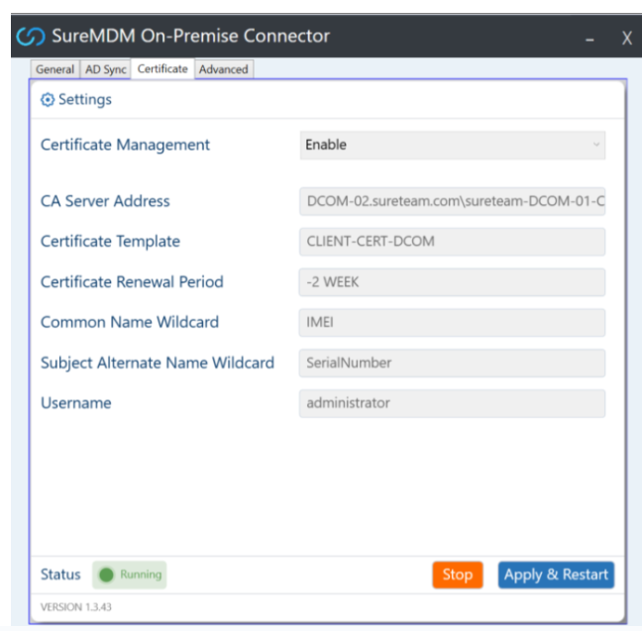Open the Certificate Management dropdown

pyautogui.click(x=453, y=145)
